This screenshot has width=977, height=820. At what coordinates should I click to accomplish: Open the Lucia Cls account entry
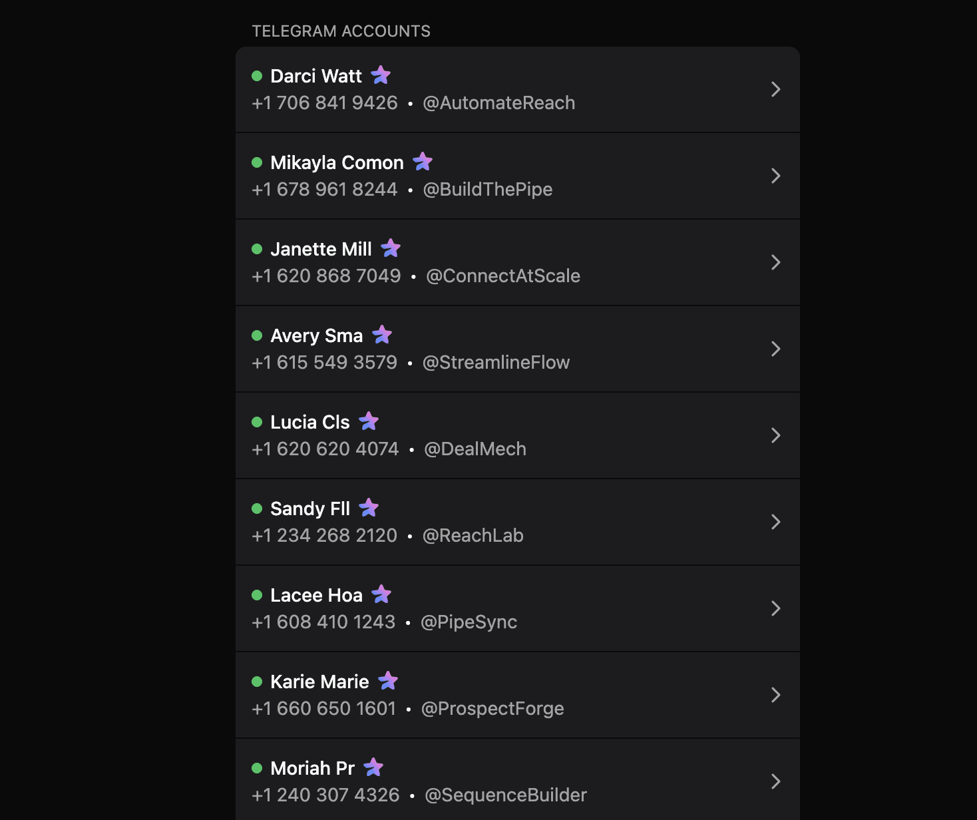(518, 435)
